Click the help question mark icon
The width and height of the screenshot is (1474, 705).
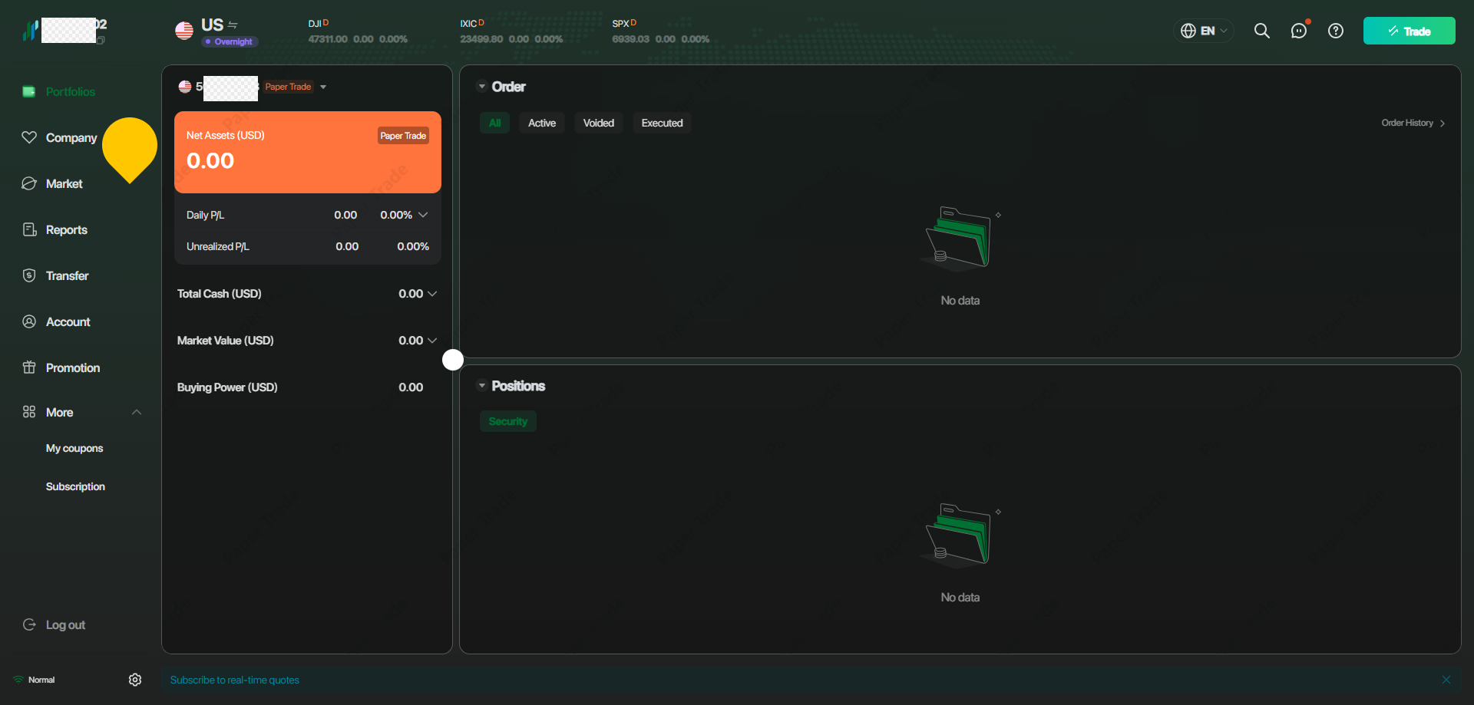(1336, 31)
